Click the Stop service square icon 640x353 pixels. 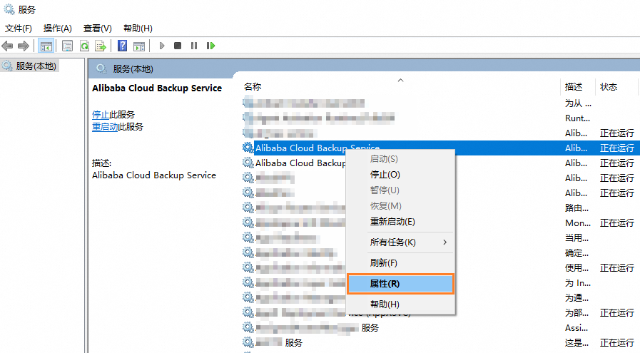(178, 46)
